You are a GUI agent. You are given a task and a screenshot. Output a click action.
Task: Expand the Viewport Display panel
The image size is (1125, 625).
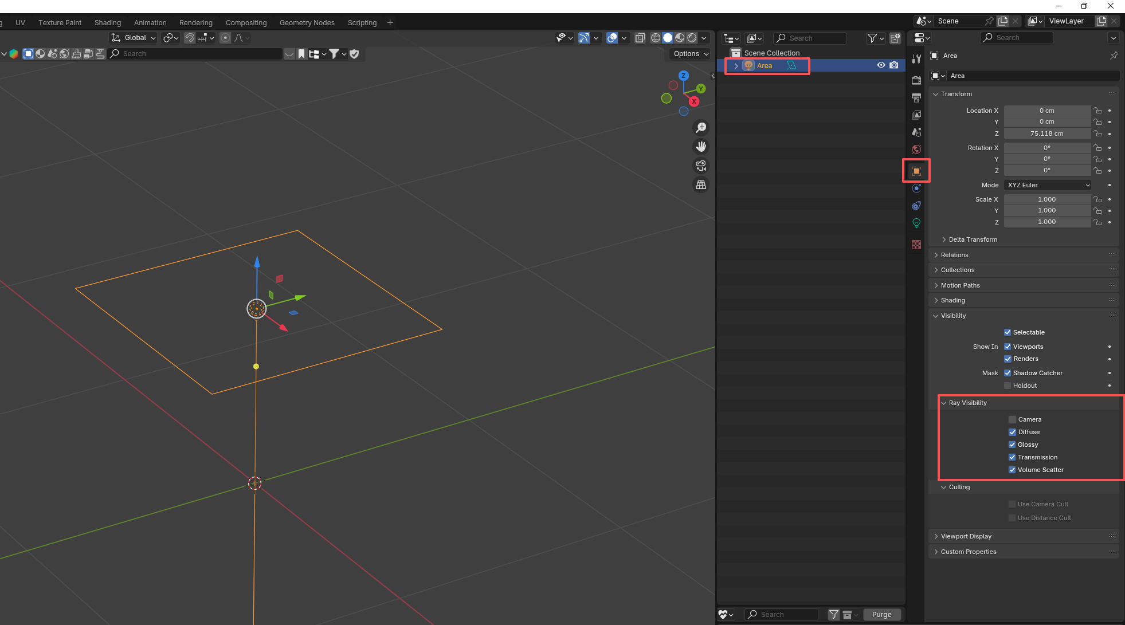[966, 536]
